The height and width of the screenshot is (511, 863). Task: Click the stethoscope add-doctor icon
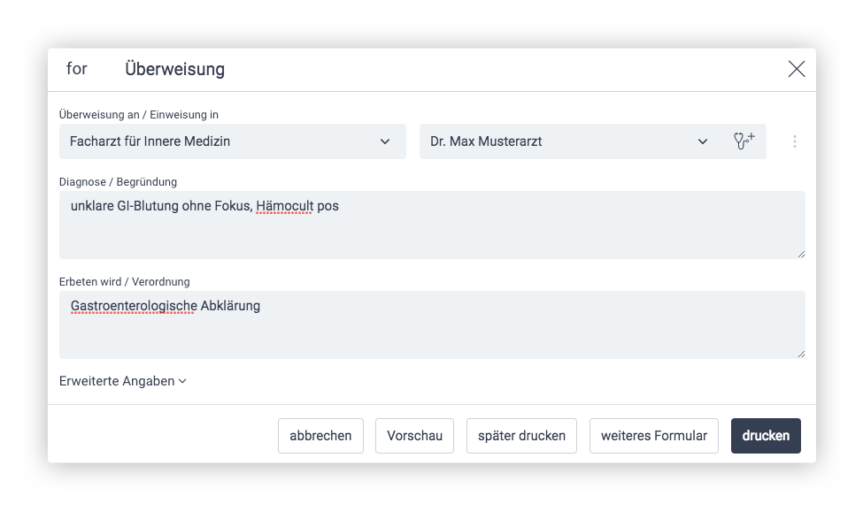(x=744, y=141)
